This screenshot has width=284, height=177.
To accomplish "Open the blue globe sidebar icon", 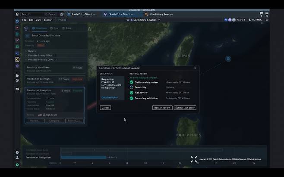I will [17, 21].
